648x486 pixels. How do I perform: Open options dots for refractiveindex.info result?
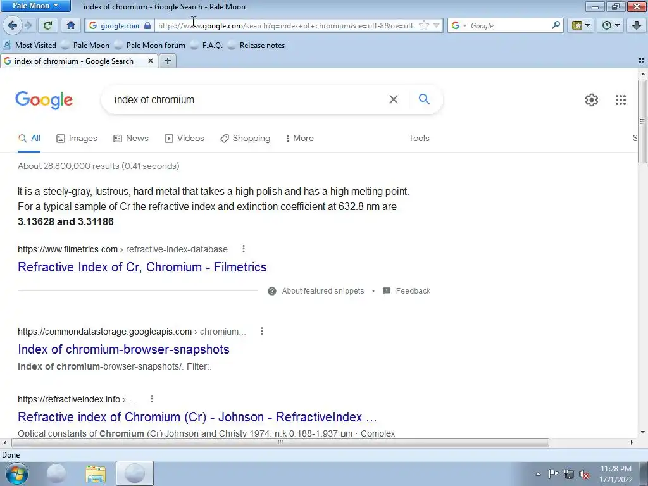[152, 399]
